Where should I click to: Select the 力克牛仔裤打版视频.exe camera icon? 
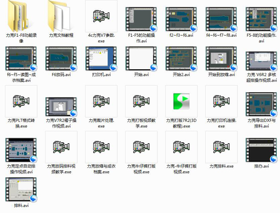point(141,147)
